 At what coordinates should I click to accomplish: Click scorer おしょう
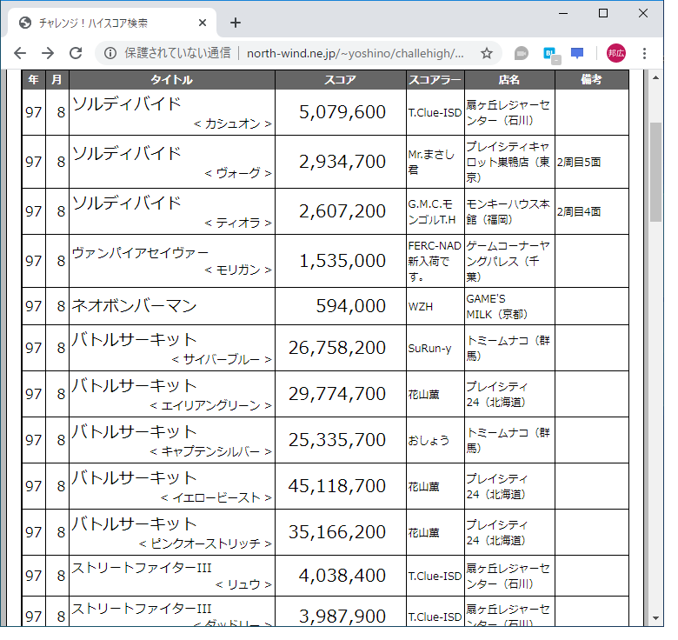click(429, 440)
